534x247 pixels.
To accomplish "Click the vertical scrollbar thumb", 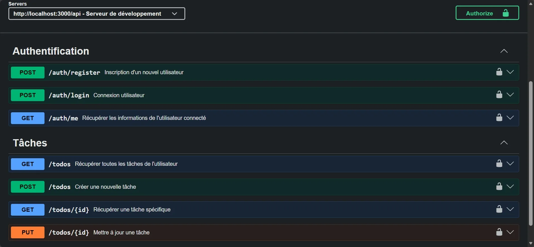I will tap(531, 153).
